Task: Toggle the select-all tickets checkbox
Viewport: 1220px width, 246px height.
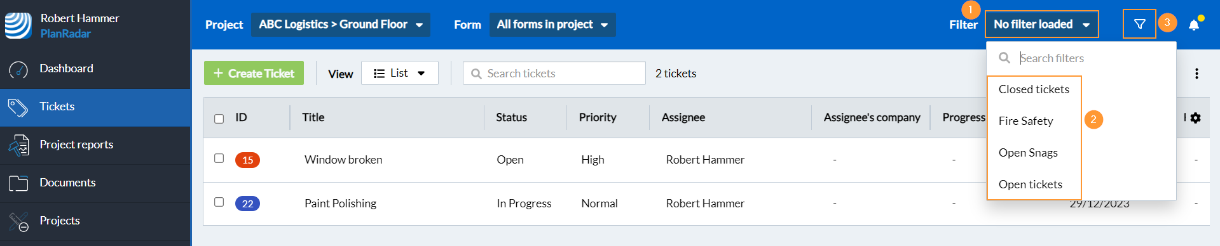Action: [219, 119]
